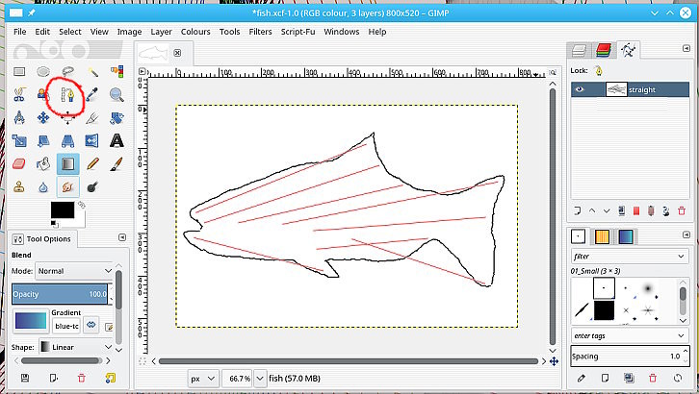
Task: Select the Ellipse Select tool
Action: [x=43, y=72]
